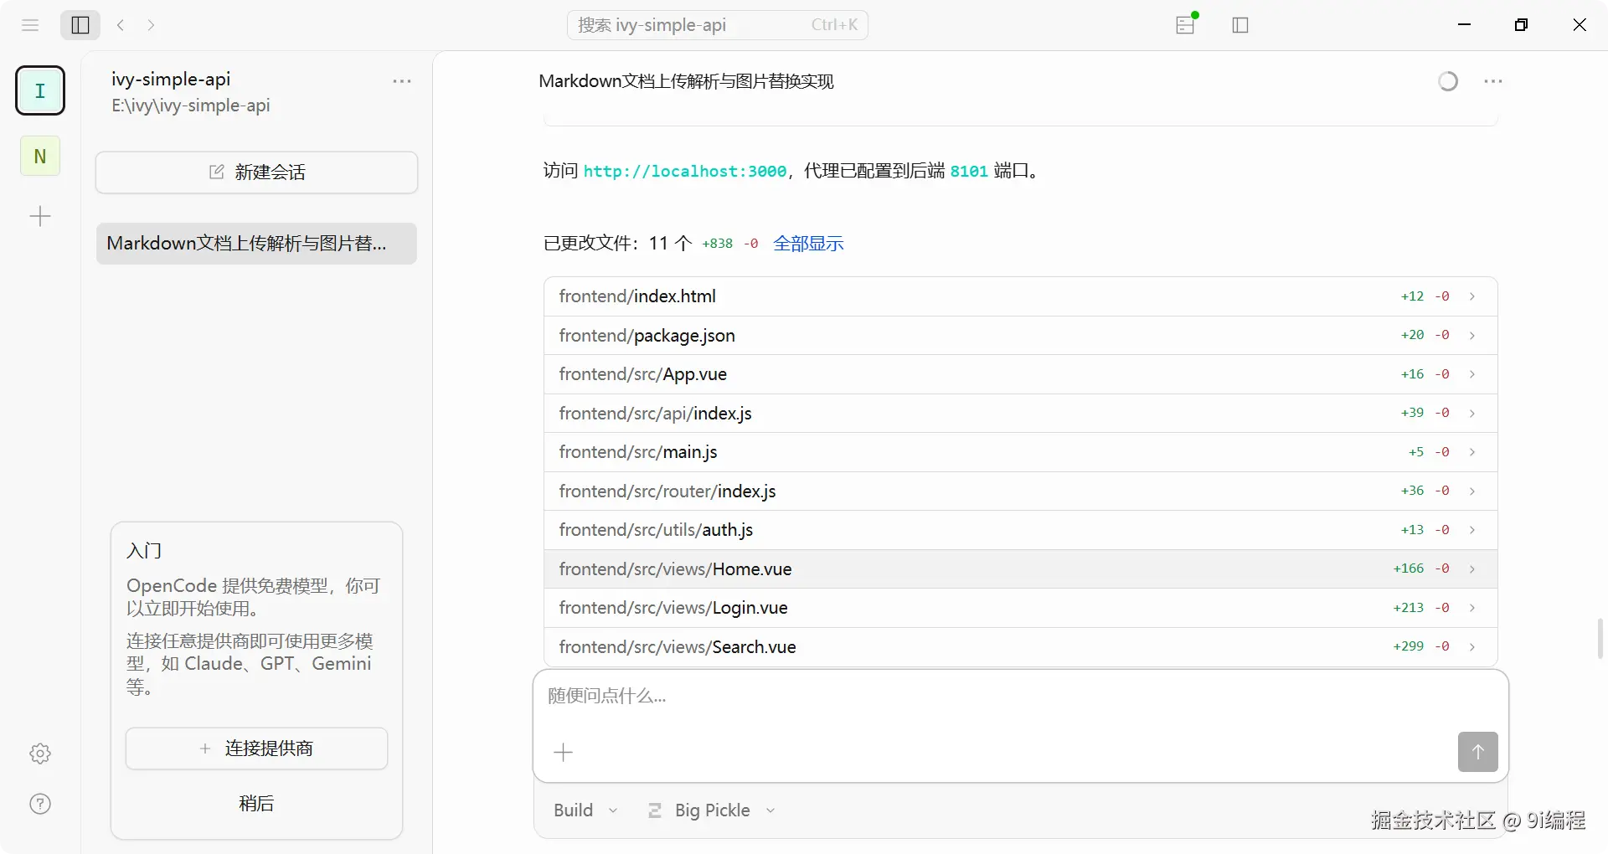Open the help question mark icon
The height and width of the screenshot is (854, 1608).
pos(40,804)
